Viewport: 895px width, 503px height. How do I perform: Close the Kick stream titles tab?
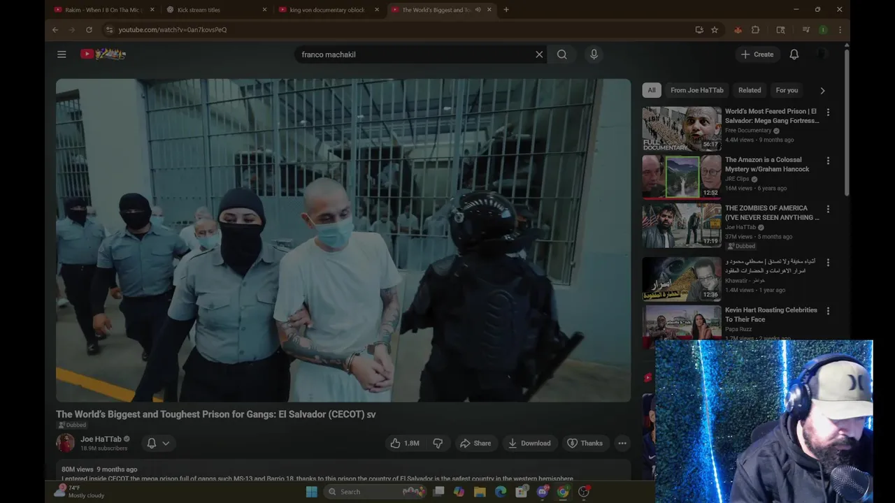264,10
